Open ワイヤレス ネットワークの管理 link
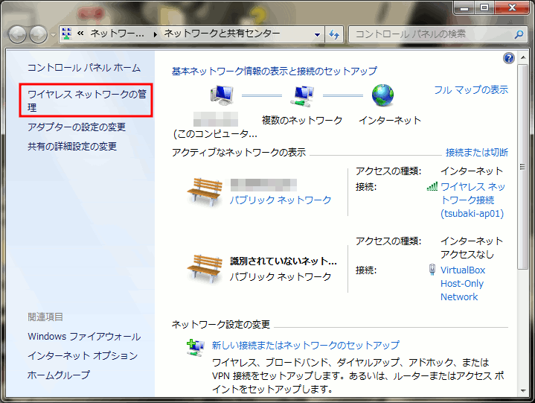The image size is (535, 403). click(86, 101)
